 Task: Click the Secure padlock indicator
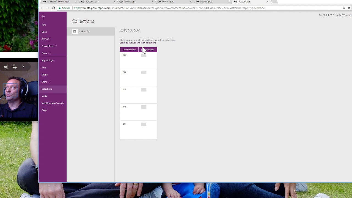click(64, 8)
